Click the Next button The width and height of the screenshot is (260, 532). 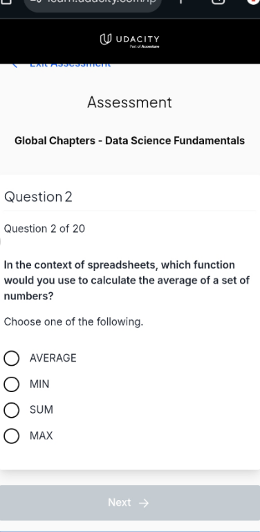(x=130, y=503)
